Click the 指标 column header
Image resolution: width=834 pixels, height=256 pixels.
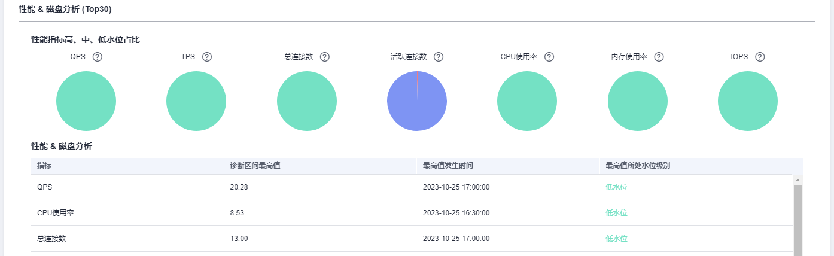(44, 166)
